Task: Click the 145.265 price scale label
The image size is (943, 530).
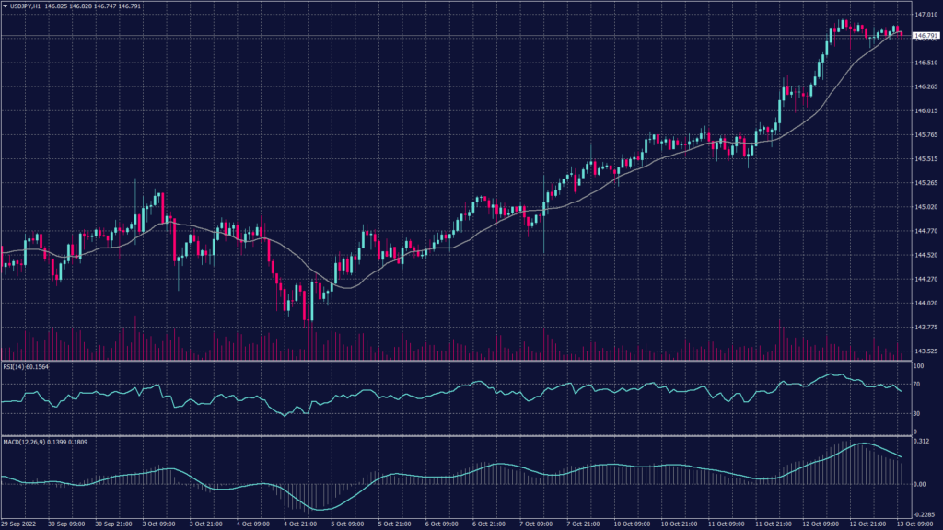Action: coord(926,182)
